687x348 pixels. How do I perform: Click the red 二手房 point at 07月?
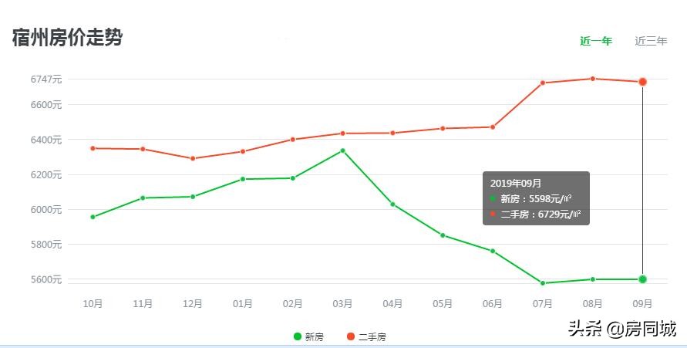[x=543, y=83]
